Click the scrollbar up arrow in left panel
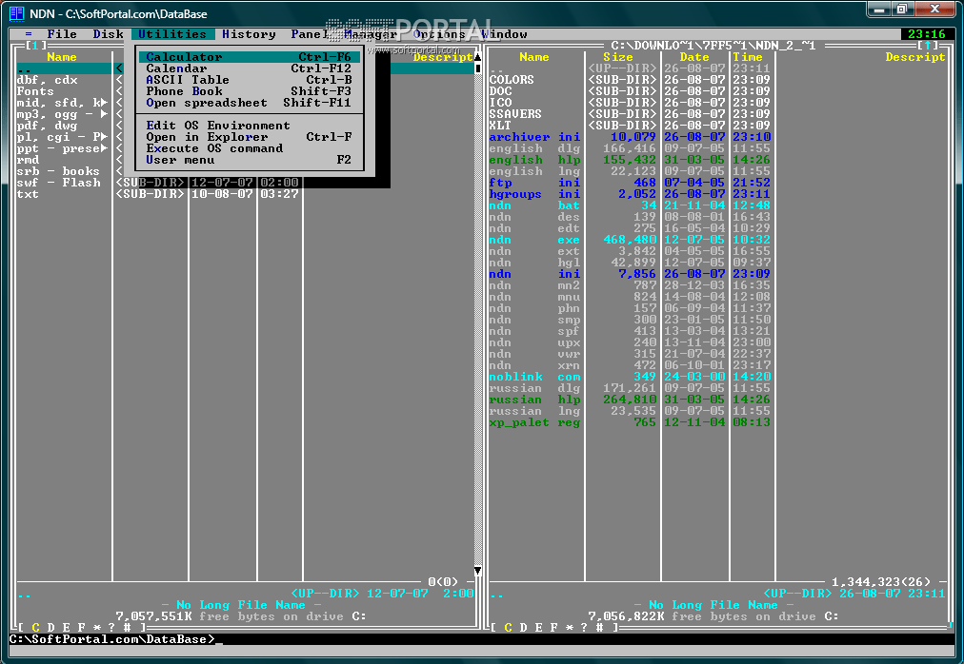964x664 pixels. click(477, 57)
